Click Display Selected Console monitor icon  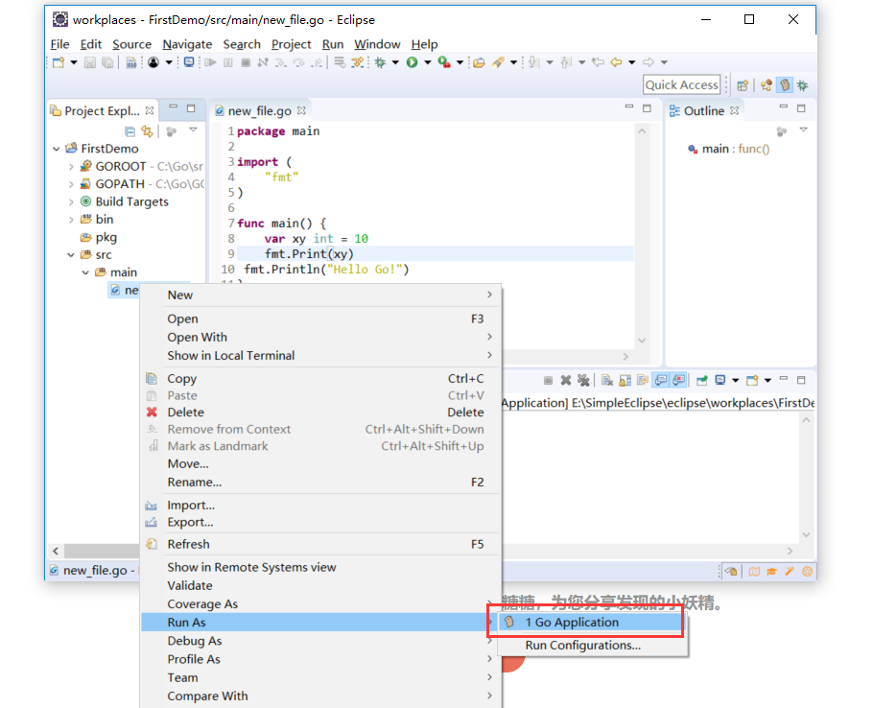tap(720, 380)
